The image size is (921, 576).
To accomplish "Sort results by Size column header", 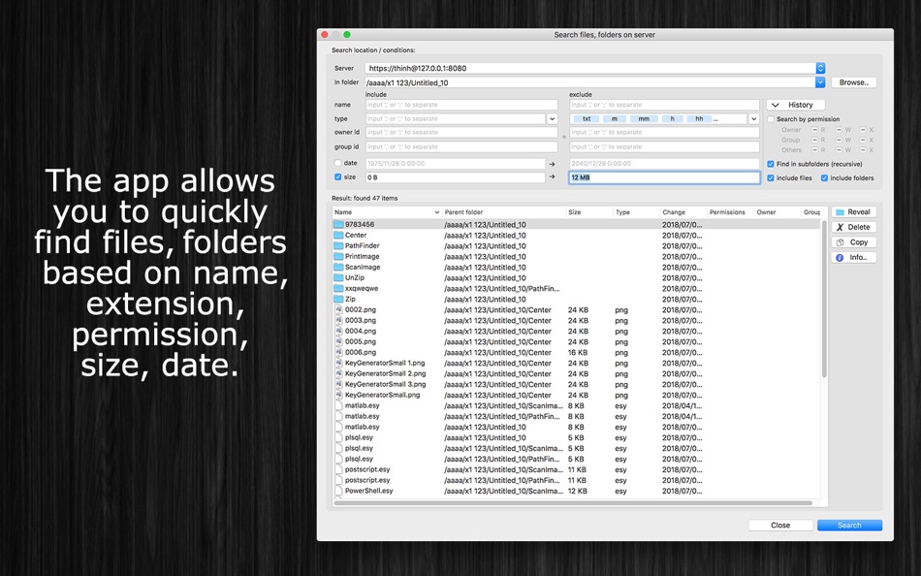I will click(589, 212).
